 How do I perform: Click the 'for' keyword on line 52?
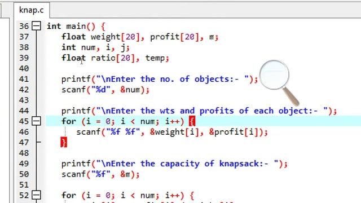69,196
